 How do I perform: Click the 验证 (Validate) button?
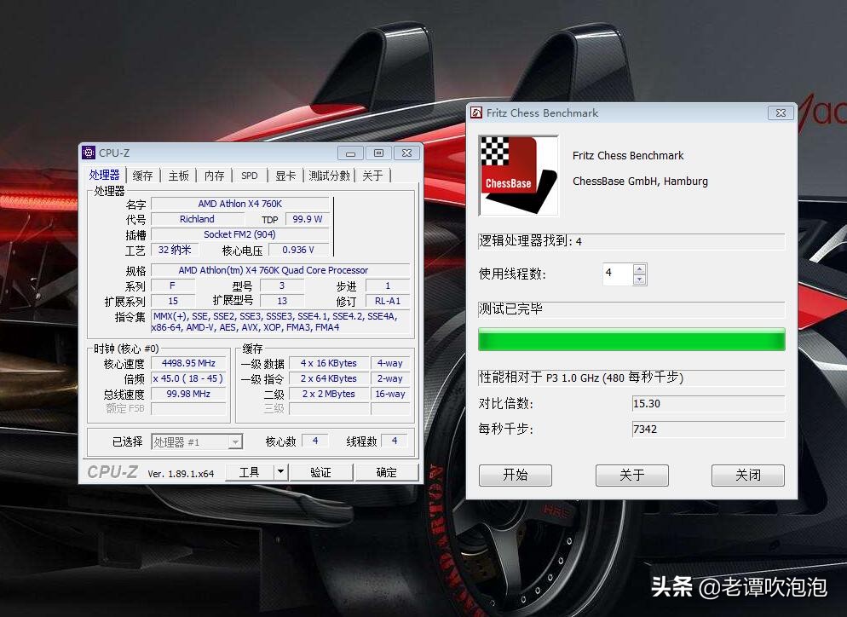coord(322,471)
